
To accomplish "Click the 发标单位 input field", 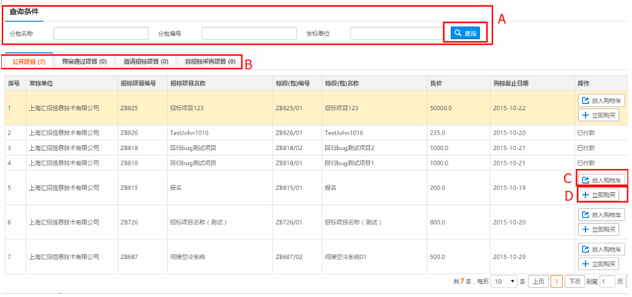I will click(x=397, y=33).
